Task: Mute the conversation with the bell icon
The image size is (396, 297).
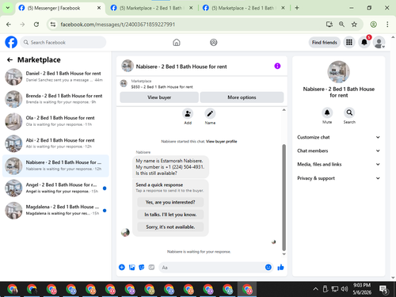Action: (327, 112)
